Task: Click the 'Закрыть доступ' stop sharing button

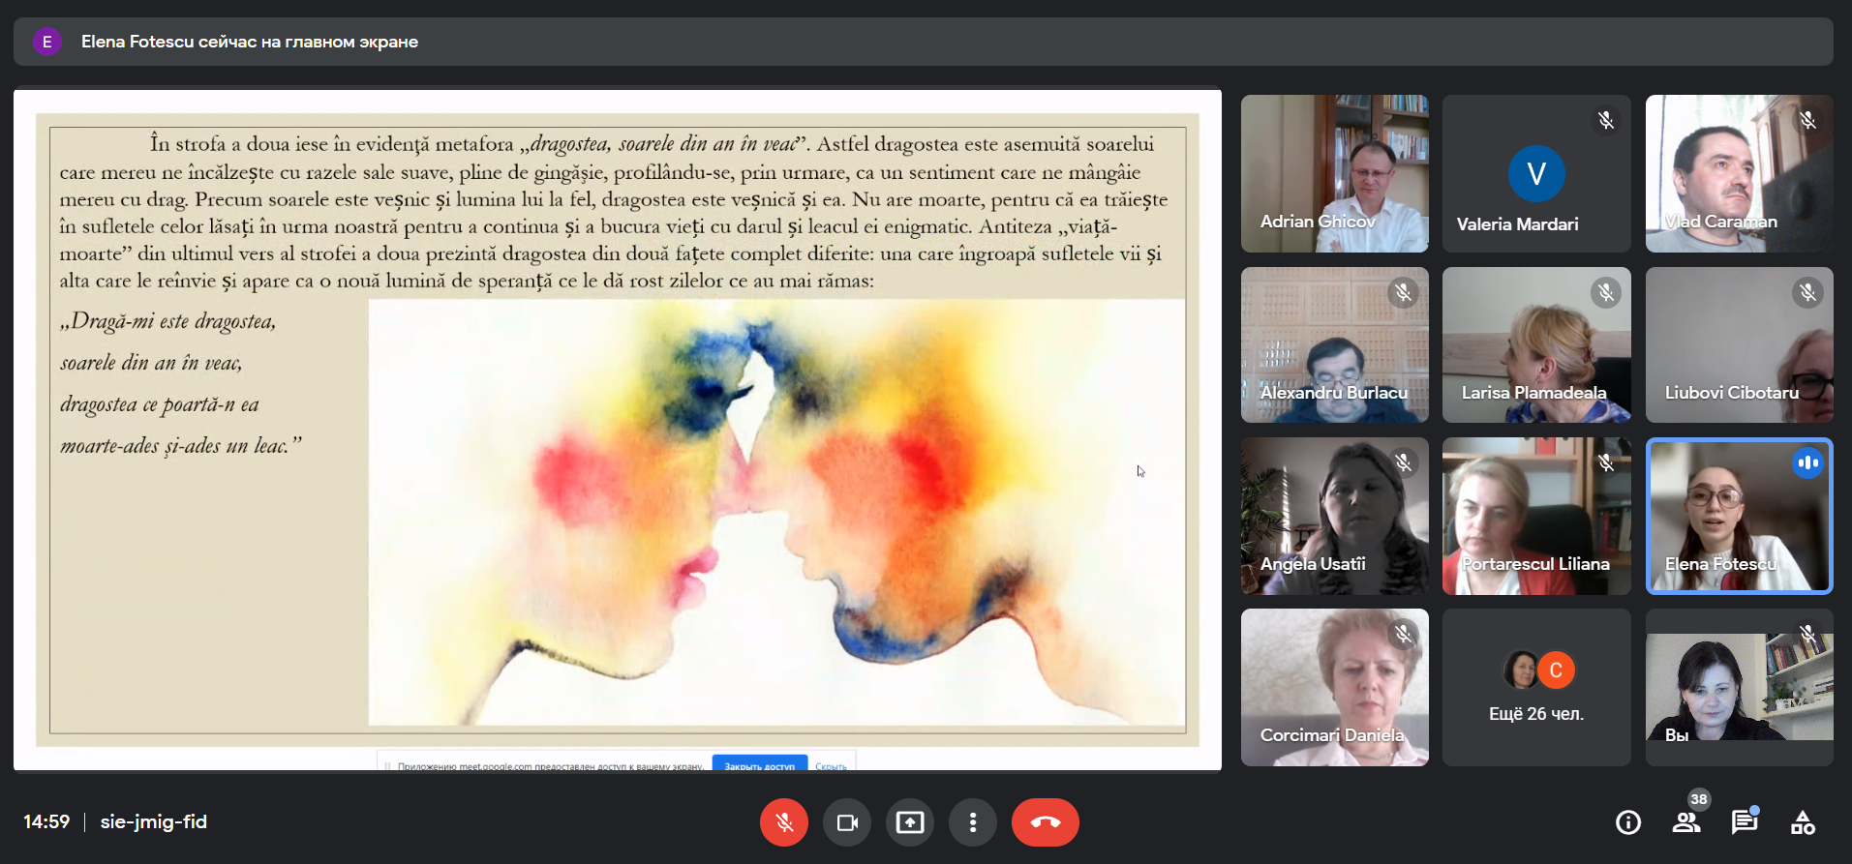Action: [759, 765]
